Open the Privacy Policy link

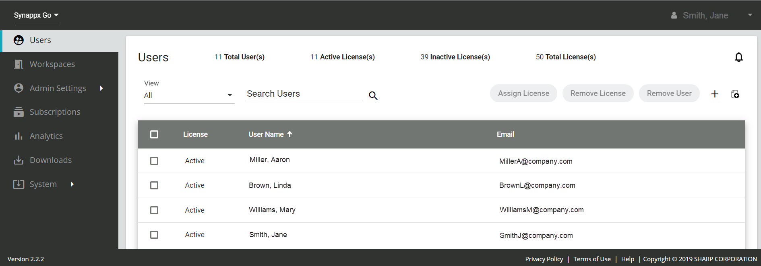544,259
